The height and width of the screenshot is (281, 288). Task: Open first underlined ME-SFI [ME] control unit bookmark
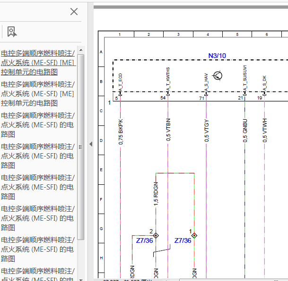pos(38,63)
